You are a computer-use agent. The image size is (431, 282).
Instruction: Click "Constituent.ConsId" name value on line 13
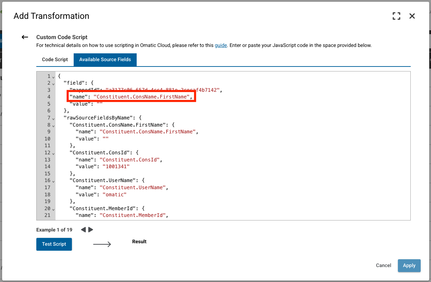[x=129, y=160]
